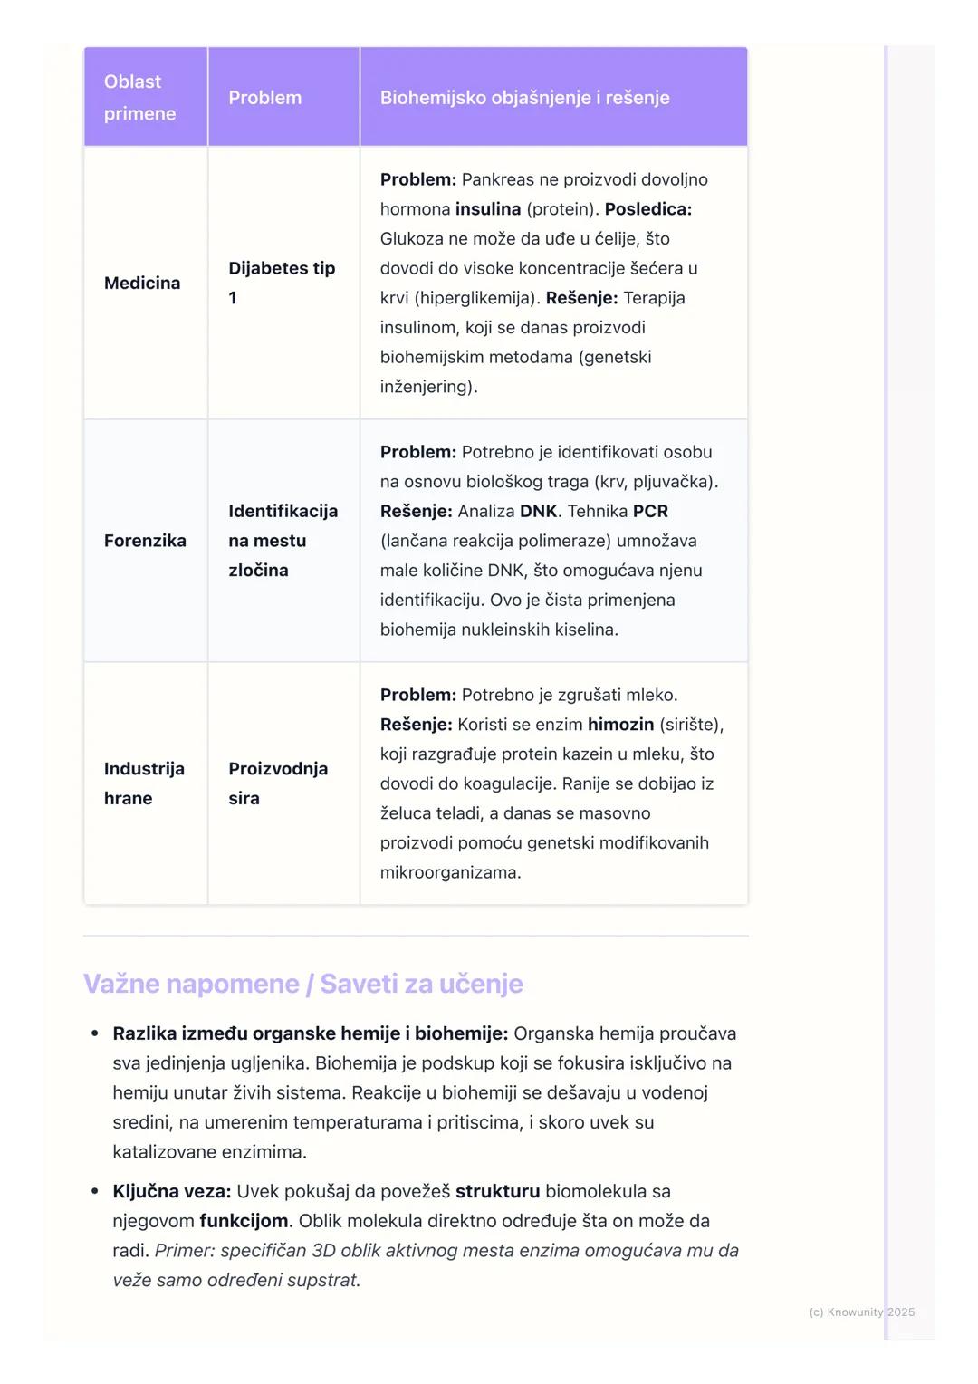978x1384 pixels.
Task: Select the "Proizvodnja sira" cell
Action: (x=278, y=783)
